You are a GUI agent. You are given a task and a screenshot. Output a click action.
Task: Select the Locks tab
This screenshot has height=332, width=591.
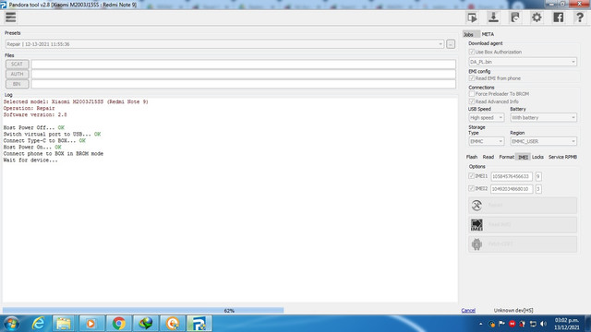[x=537, y=157]
